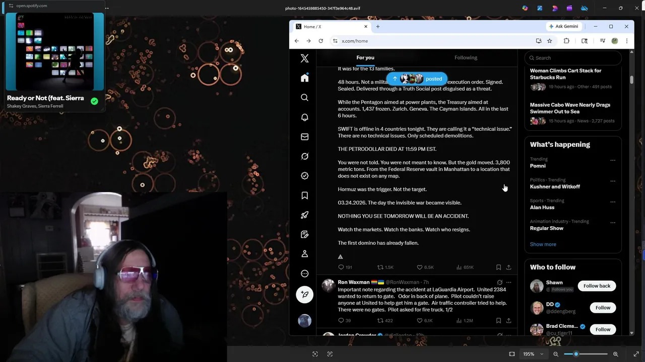Switch to the For you tab
Image resolution: width=645 pixels, height=362 pixels.
click(x=365, y=57)
